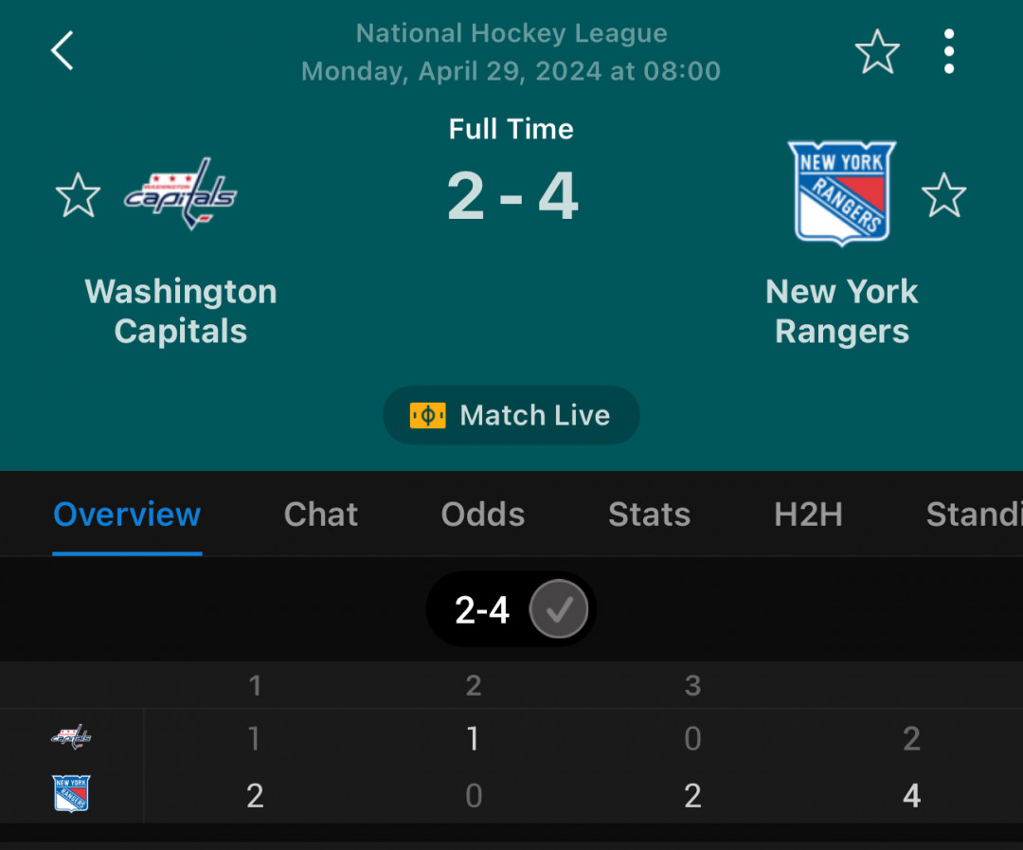Image resolution: width=1023 pixels, height=850 pixels.
Task: Open the H2H tab
Action: [x=808, y=515]
